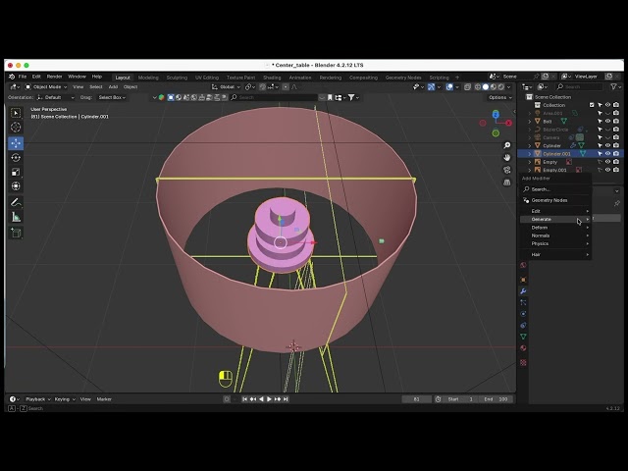This screenshot has width=628, height=471.
Task: Click the Blender logo menu icon
Action: (x=12, y=77)
